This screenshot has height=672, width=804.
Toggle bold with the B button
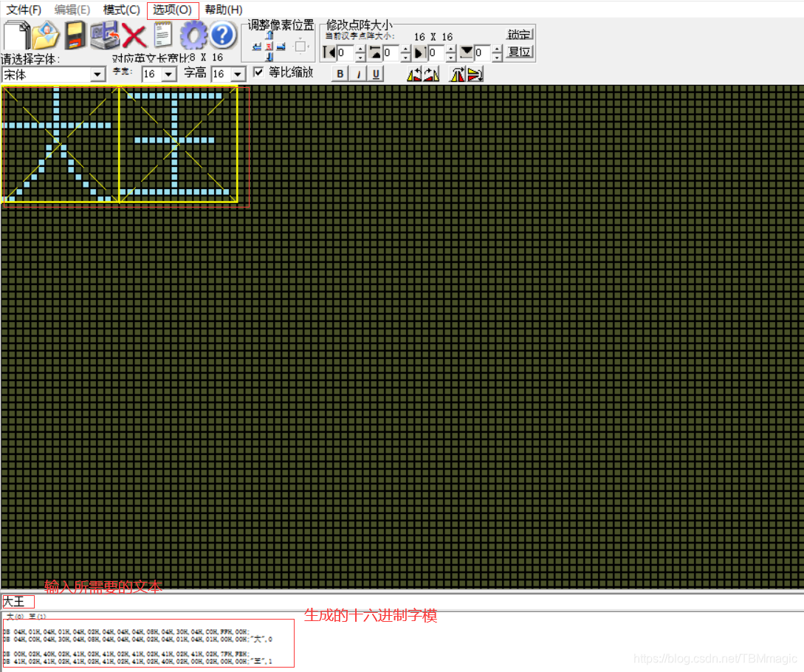(x=340, y=73)
